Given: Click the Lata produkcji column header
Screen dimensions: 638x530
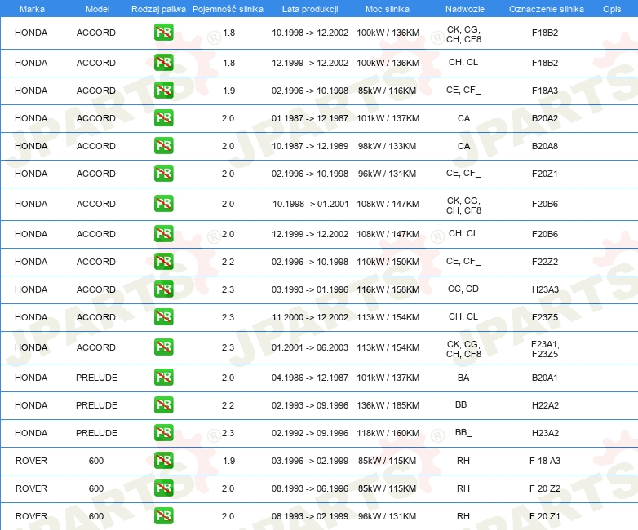Looking at the screenshot, I should click(x=310, y=9).
